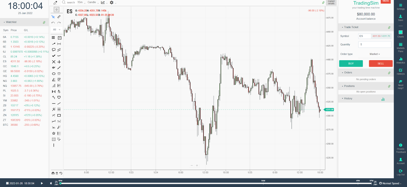Open Provide Feedback in the sidebar
The width and height of the screenshot is (407, 187).
pos(401,148)
